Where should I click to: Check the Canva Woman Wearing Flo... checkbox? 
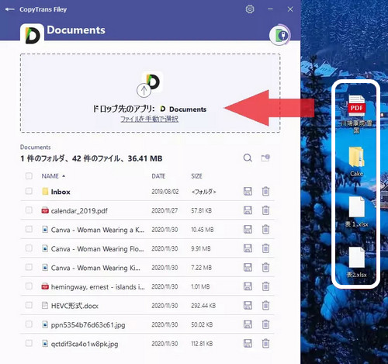(29, 248)
